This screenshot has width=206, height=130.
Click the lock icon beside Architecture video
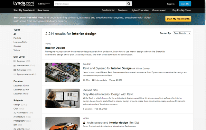pos(84,123)
